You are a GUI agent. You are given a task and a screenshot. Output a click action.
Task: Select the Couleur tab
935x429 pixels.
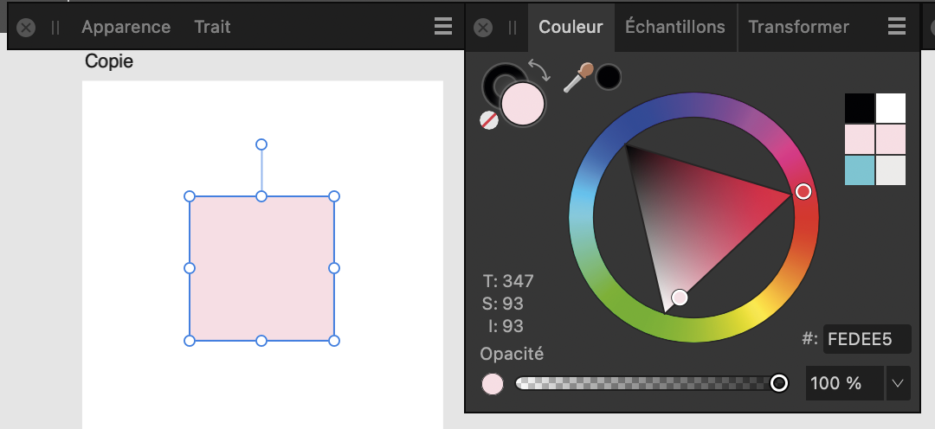(x=571, y=27)
